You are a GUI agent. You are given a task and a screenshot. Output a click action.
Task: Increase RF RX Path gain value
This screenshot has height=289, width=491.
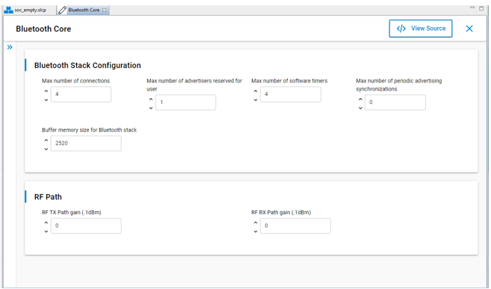click(x=255, y=222)
